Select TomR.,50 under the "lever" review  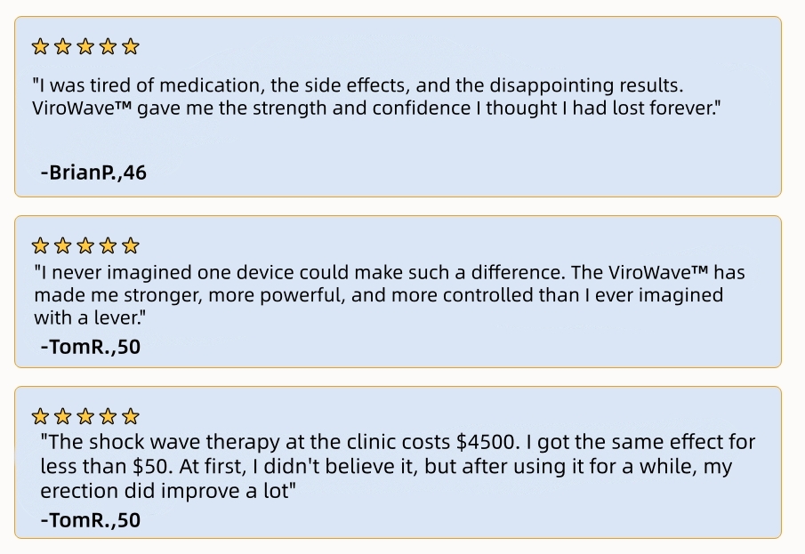pos(91,347)
